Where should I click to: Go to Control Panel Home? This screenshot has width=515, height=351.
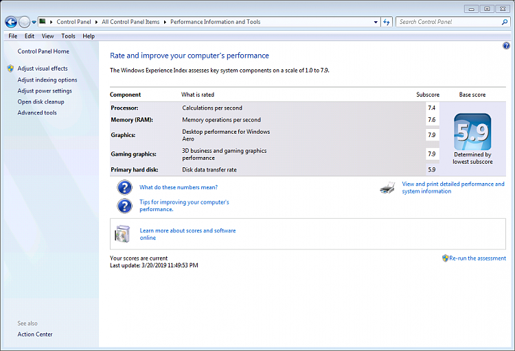coord(43,51)
